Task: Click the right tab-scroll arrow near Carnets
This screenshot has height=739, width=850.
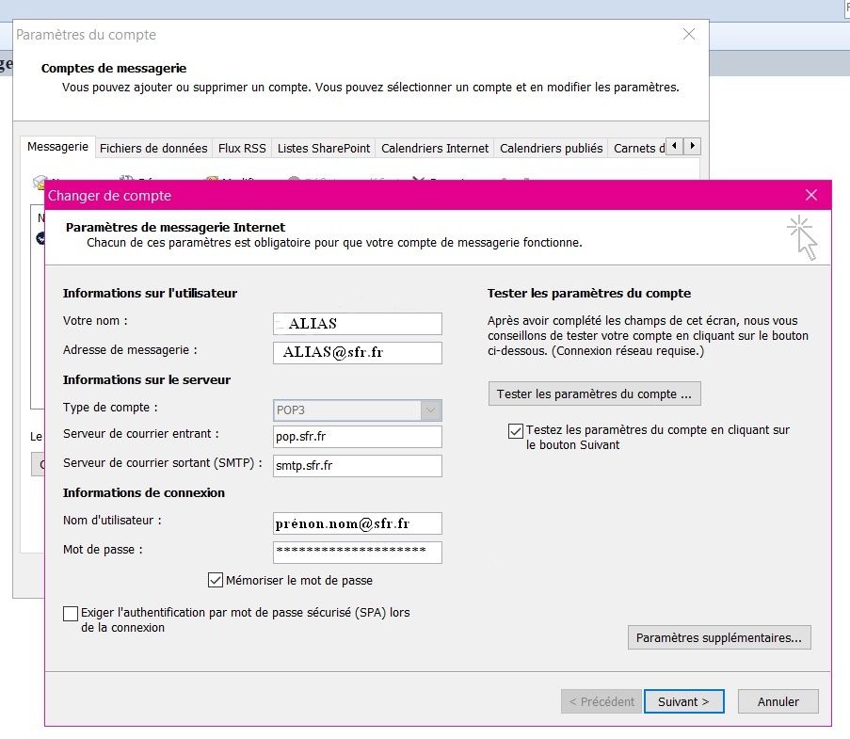Action: click(692, 146)
